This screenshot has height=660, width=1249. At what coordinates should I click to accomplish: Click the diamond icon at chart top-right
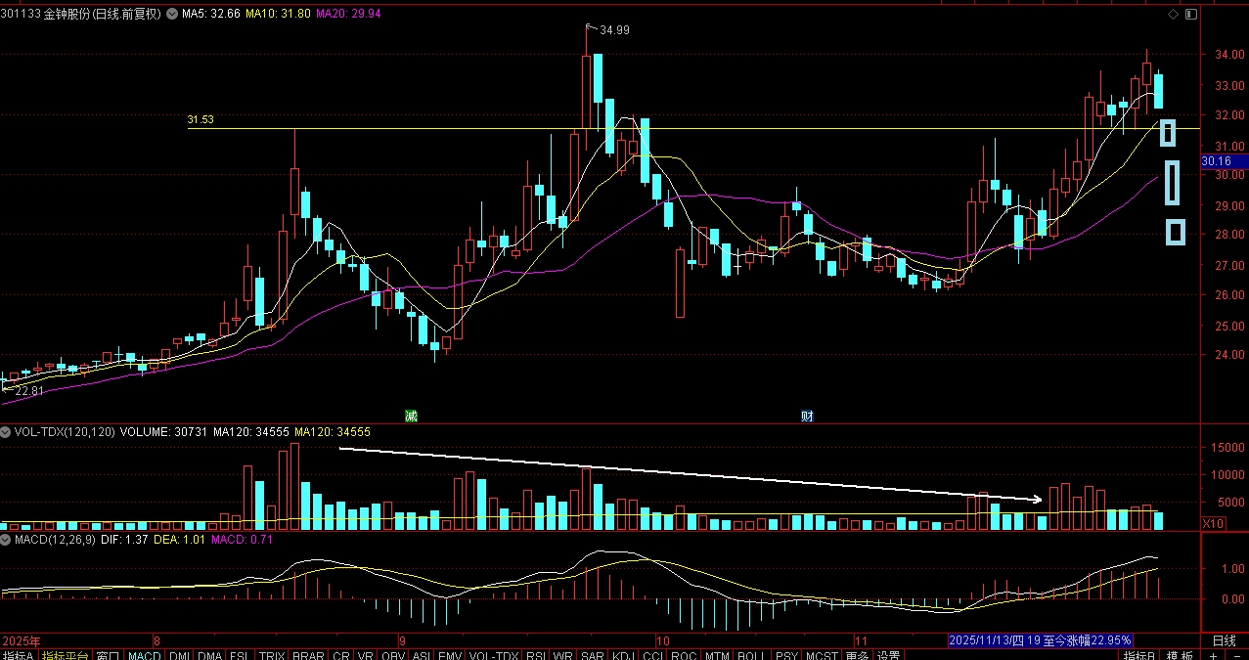click(x=1174, y=15)
